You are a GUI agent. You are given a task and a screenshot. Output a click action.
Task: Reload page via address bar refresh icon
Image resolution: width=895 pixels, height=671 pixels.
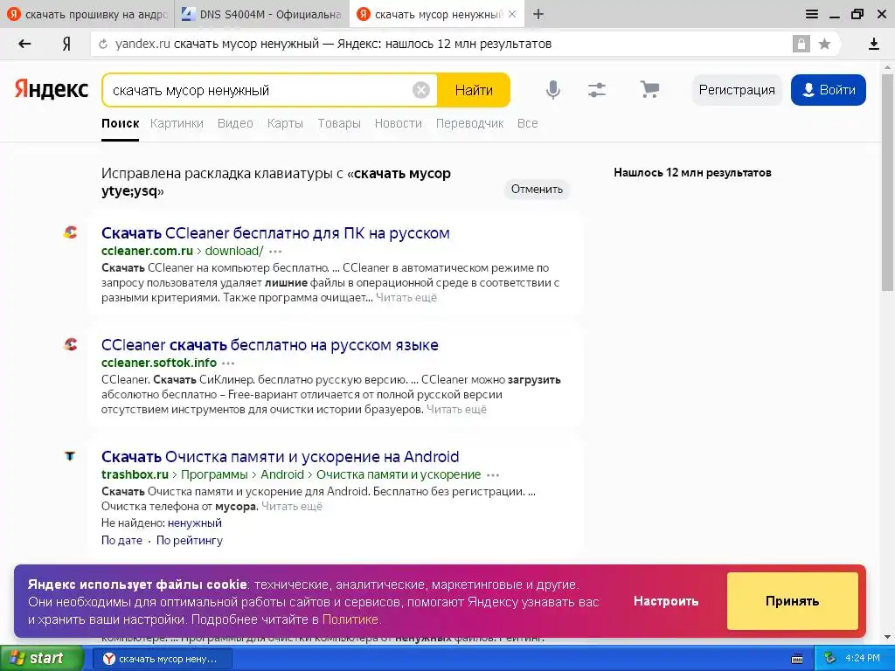(103, 44)
